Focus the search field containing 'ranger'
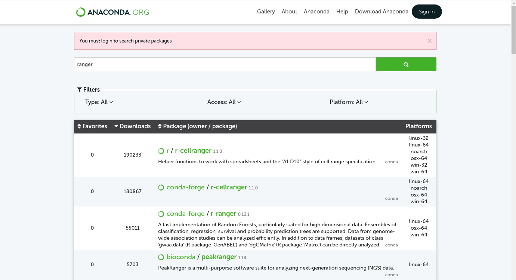Screen dimensions: 516x280 [x=225, y=64]
